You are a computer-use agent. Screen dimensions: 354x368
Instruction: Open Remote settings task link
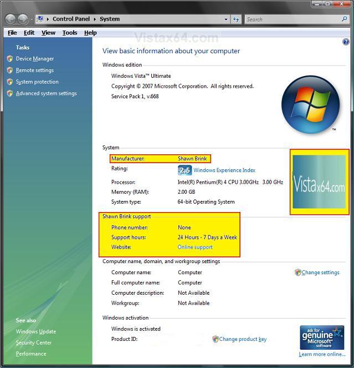(x=35, y=70)
